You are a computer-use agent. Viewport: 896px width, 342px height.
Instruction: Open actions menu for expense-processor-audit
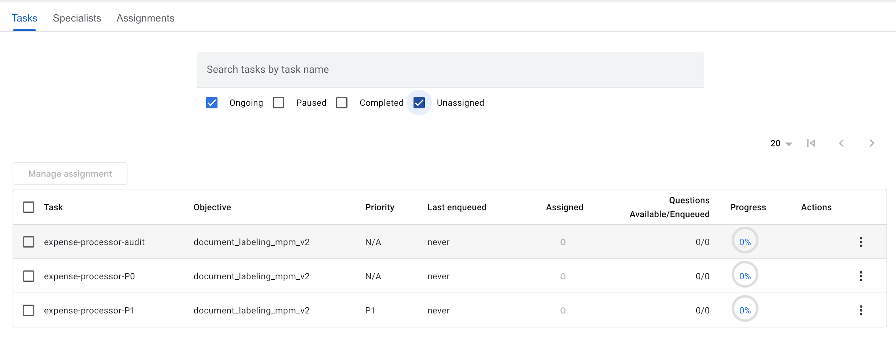click(861, 242)
